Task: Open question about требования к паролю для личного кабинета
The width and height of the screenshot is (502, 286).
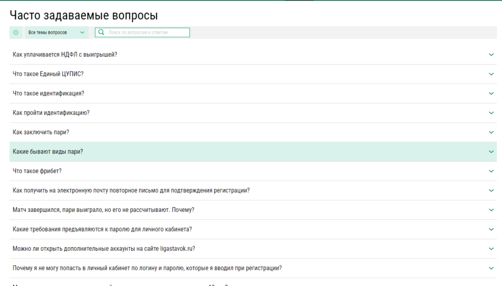Action: 253,229
